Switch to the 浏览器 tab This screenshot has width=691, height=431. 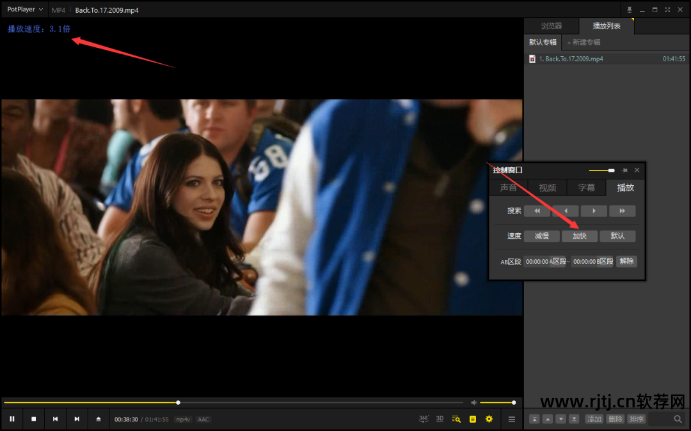(552, 26)
